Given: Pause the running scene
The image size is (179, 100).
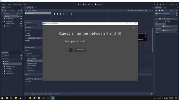Looking at the screenshot, I should pyautogui.click(x=157, y=4).
